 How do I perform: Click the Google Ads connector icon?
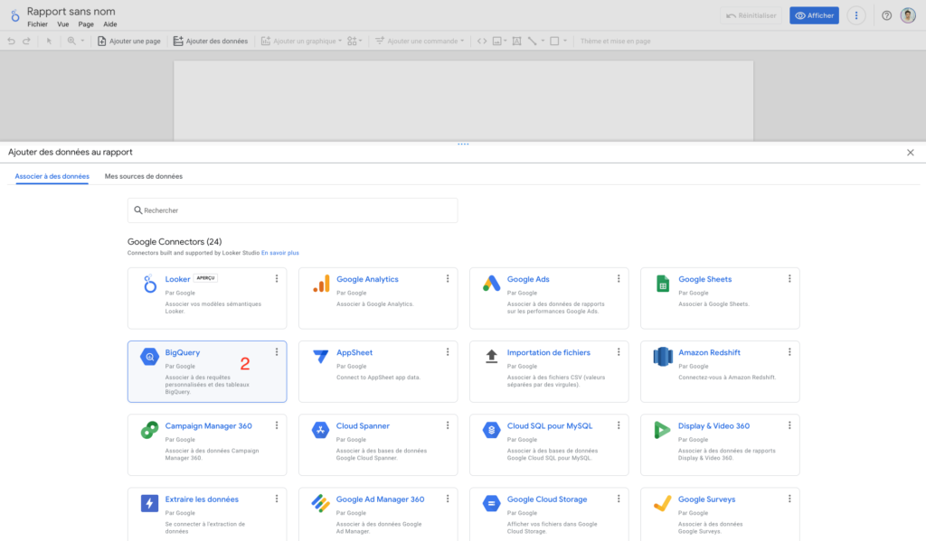(491, 284)
